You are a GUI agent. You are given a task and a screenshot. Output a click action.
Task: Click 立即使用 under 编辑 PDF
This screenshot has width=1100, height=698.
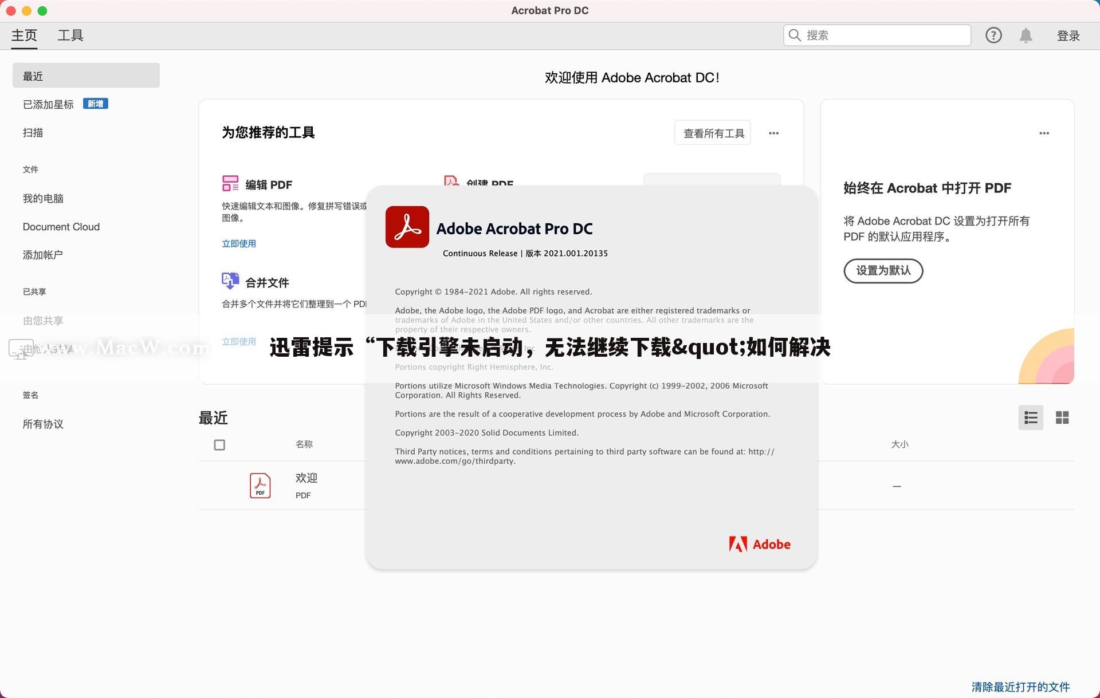(239, 243)
